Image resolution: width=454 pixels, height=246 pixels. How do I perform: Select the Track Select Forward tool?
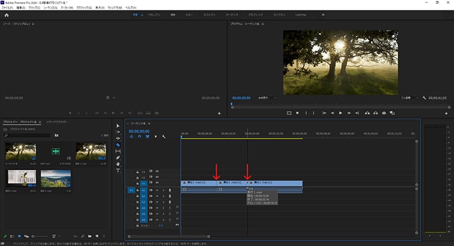[118, 132]
